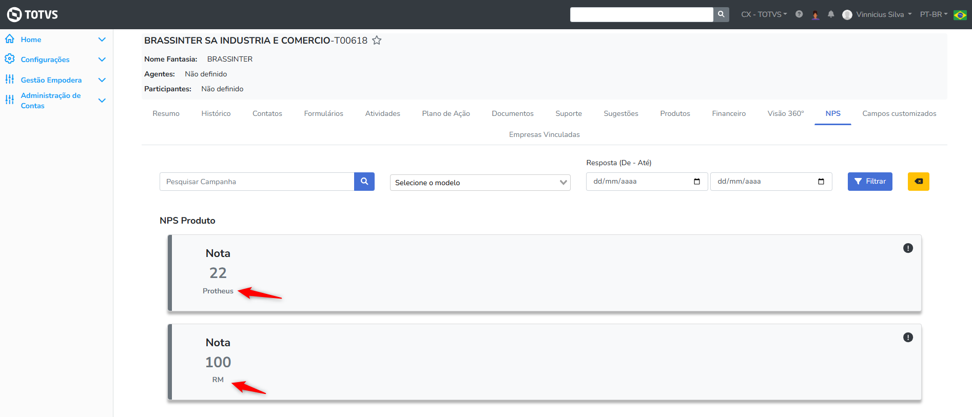Click Participantes value Não definido
Image resolution: width=972 pixels, height=417 pixels.
pos(222,89)
